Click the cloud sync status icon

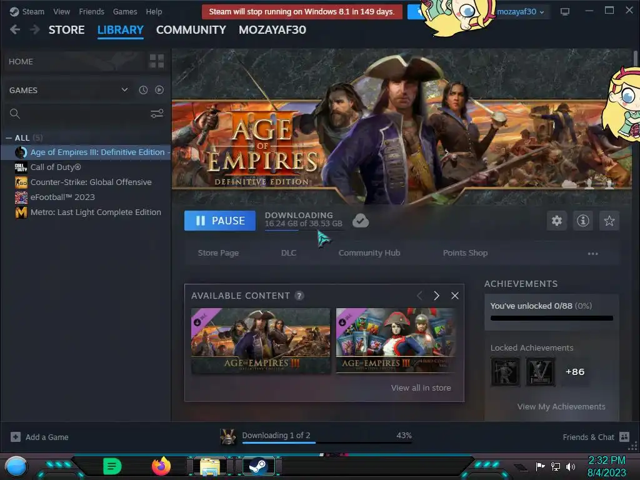point(361,221)
